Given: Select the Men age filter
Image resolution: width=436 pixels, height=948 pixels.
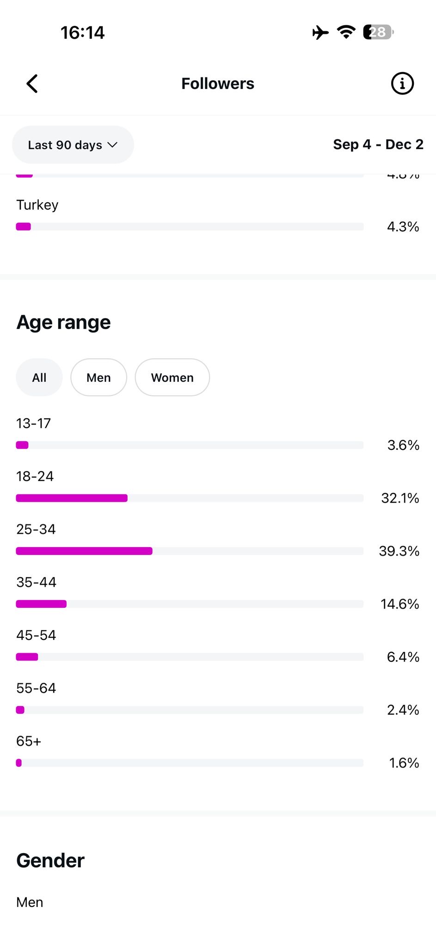Looking at the screenshot, I should pos(98,378).
